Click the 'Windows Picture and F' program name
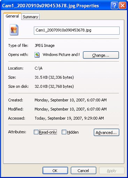The image size is (128, 178). (x=61, y=55)
